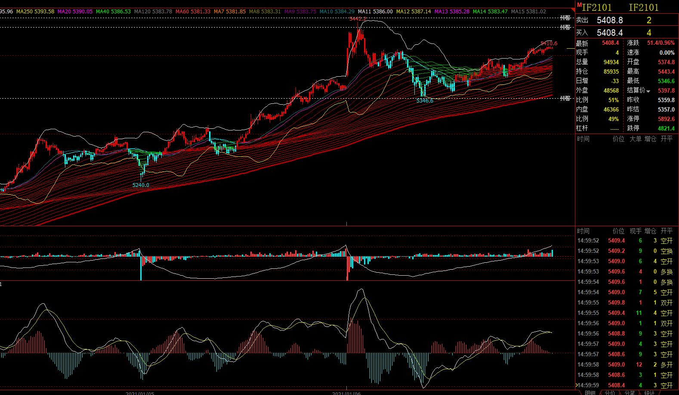Click the 5240.0 low price label on chart

(141, 185)
